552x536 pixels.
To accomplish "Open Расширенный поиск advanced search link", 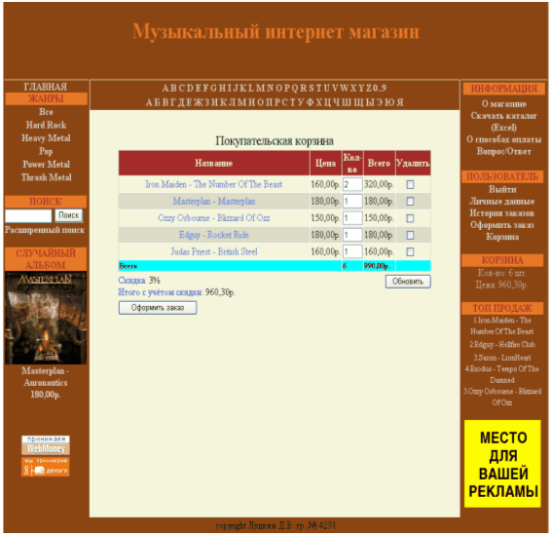I will (45, 230).
